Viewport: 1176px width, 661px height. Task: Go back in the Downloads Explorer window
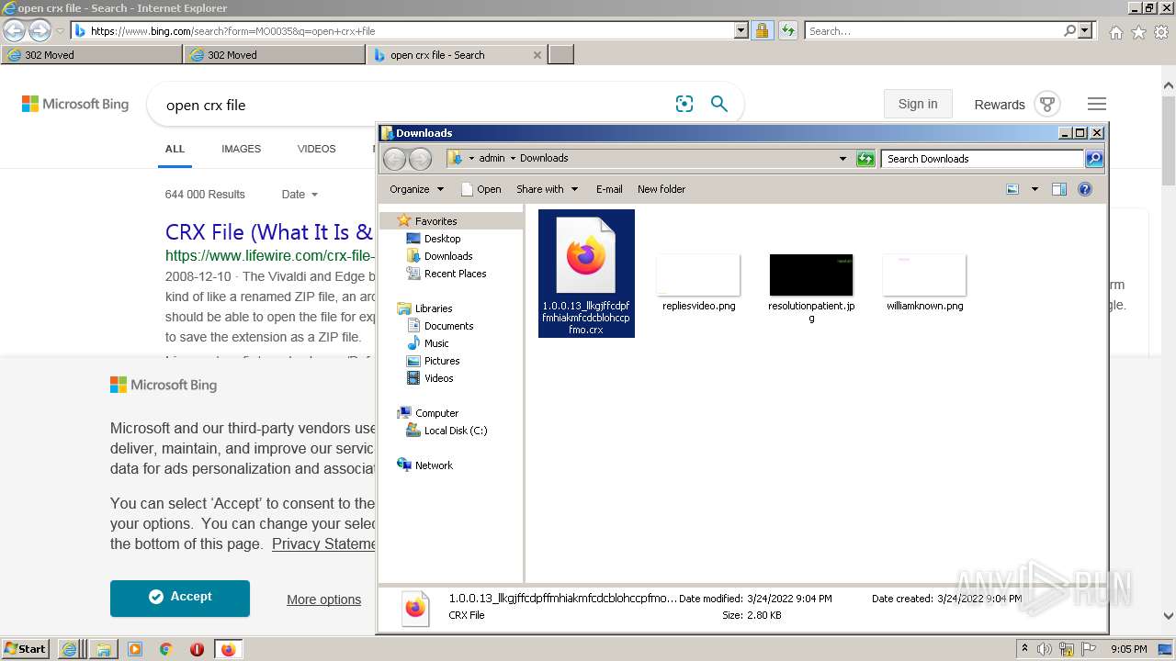point(394,159)
